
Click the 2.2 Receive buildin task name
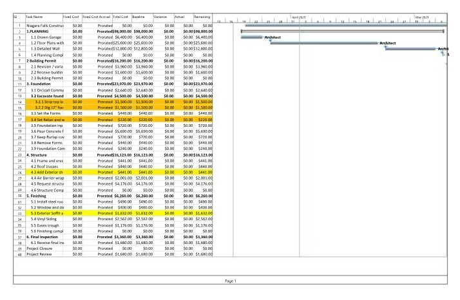point(46,73)
